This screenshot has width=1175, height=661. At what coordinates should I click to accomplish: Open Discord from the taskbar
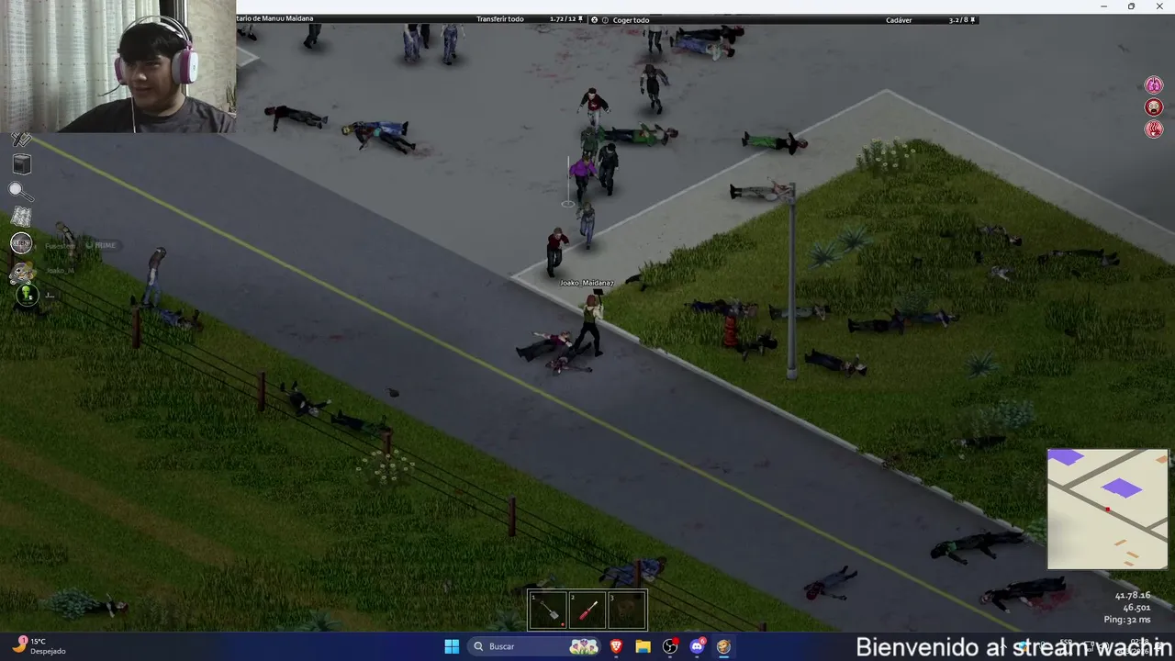(697, 646)
